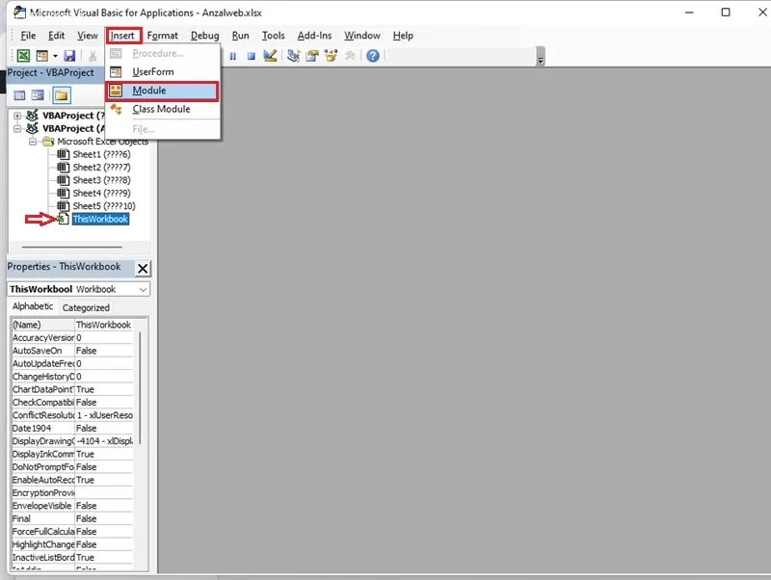
Task: Open the Object Browser toolbar icon
Action: [331, 56]
